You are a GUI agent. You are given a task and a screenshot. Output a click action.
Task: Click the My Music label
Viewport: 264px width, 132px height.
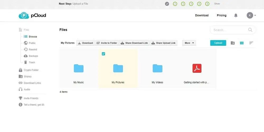pos(79,82)
